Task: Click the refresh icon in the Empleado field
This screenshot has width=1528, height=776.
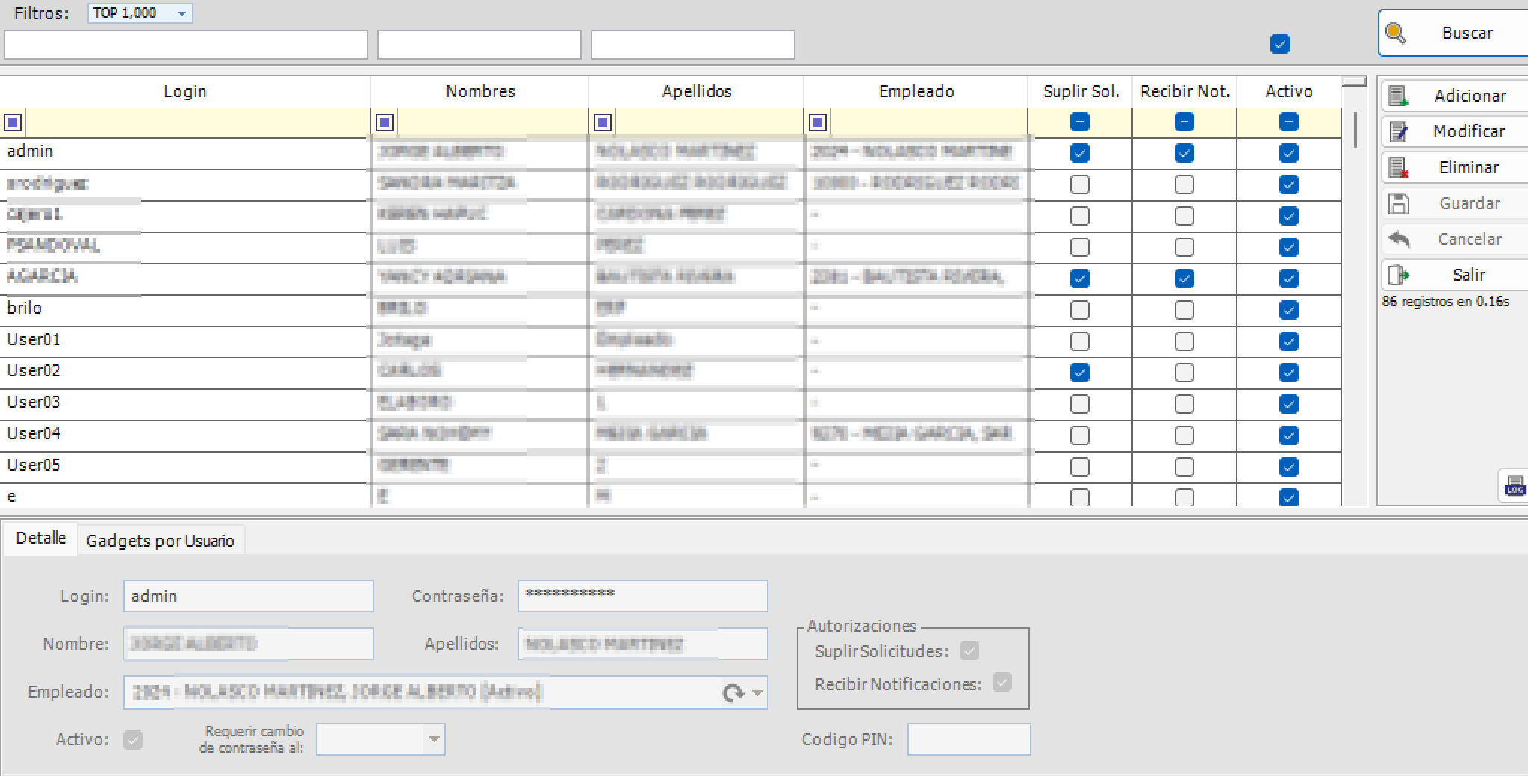Action: tap(735, 692)
